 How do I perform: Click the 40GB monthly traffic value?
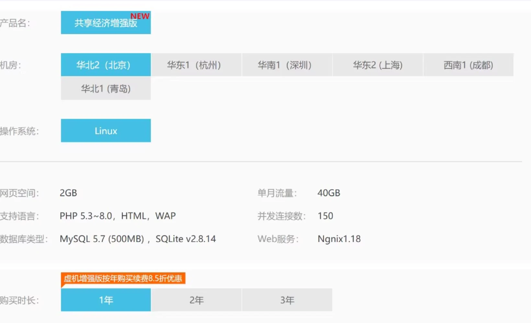pyautogui.click(x=329, y=193)
